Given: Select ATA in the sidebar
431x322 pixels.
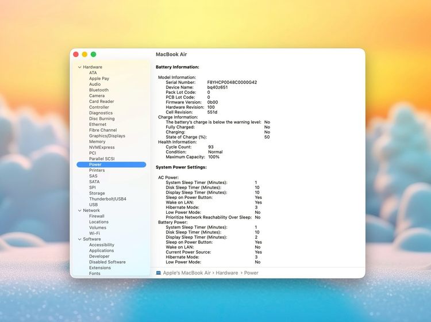Looking at the screenshot, I should pyautogui.click(x=93, y=73).
